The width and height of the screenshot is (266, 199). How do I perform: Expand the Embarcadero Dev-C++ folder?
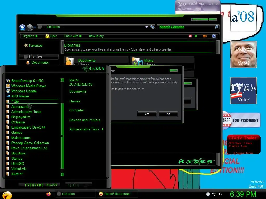[x=26, y=127]
